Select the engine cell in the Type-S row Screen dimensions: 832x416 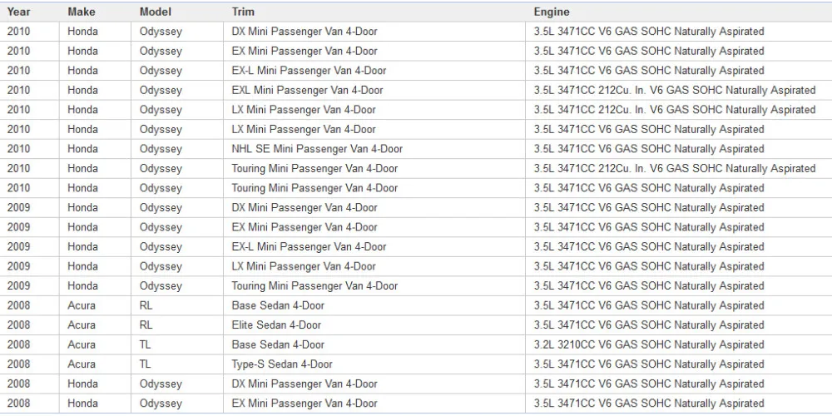(649, 364)
